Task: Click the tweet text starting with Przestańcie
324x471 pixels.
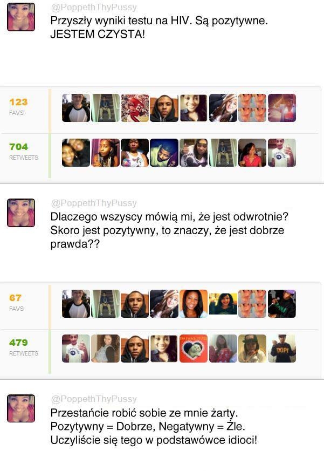Action: tap(154, 427)
